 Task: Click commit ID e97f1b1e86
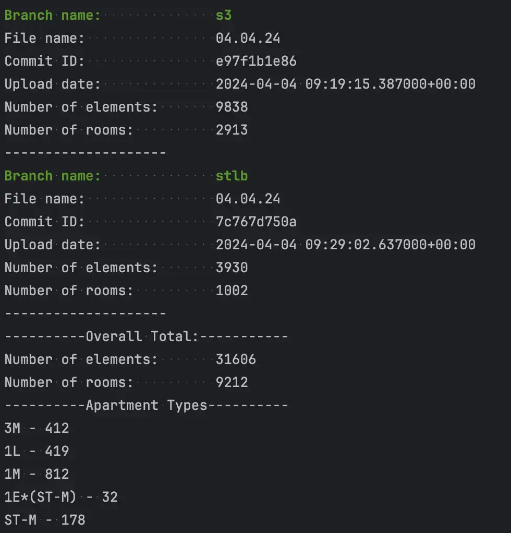256,61
